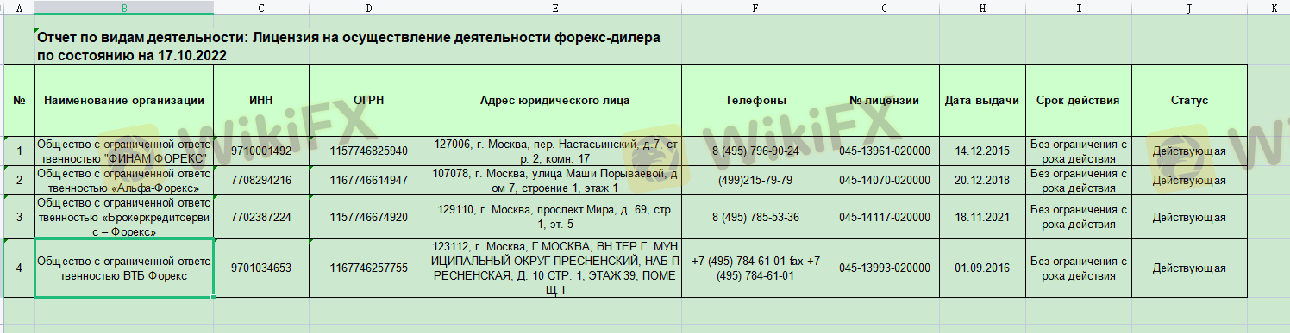Click the 'Телефоны' header cell
The height and width of the screenshot is (333, 1290).
755,100
